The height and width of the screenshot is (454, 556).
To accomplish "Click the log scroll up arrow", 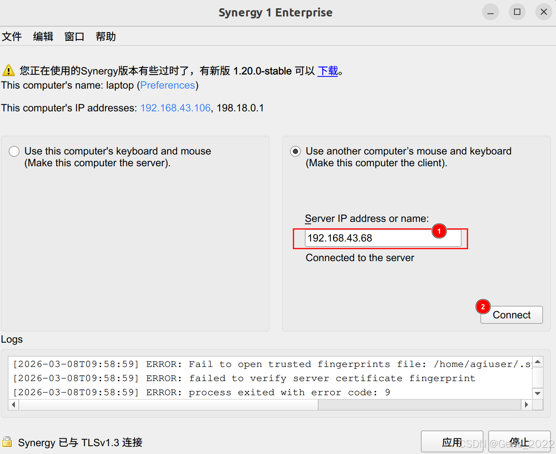I will (x=538, y=361).
